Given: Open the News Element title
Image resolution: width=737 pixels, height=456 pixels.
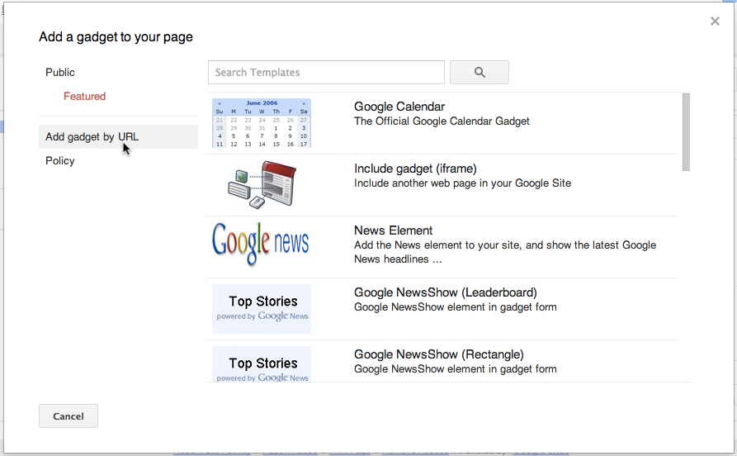Looking at the screenshot, I should [x=393, y=230].
